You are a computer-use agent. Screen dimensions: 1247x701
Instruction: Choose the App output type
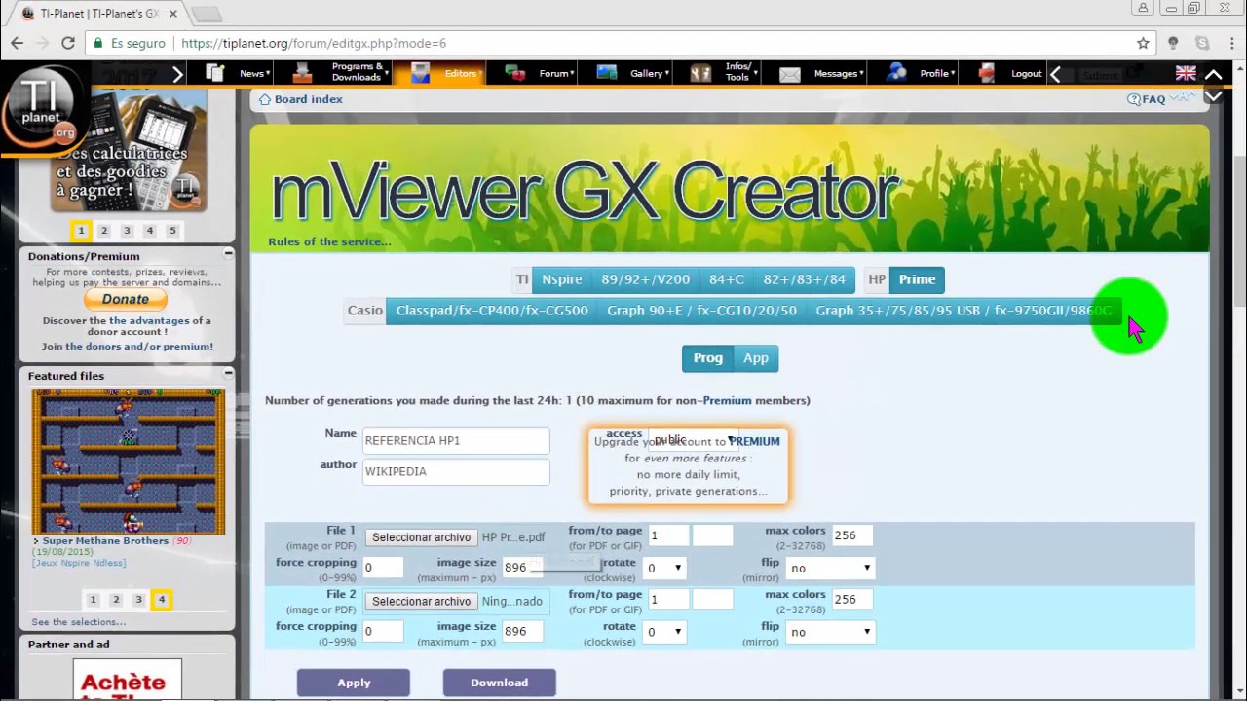pyautogui.click(x=756, y=358)
